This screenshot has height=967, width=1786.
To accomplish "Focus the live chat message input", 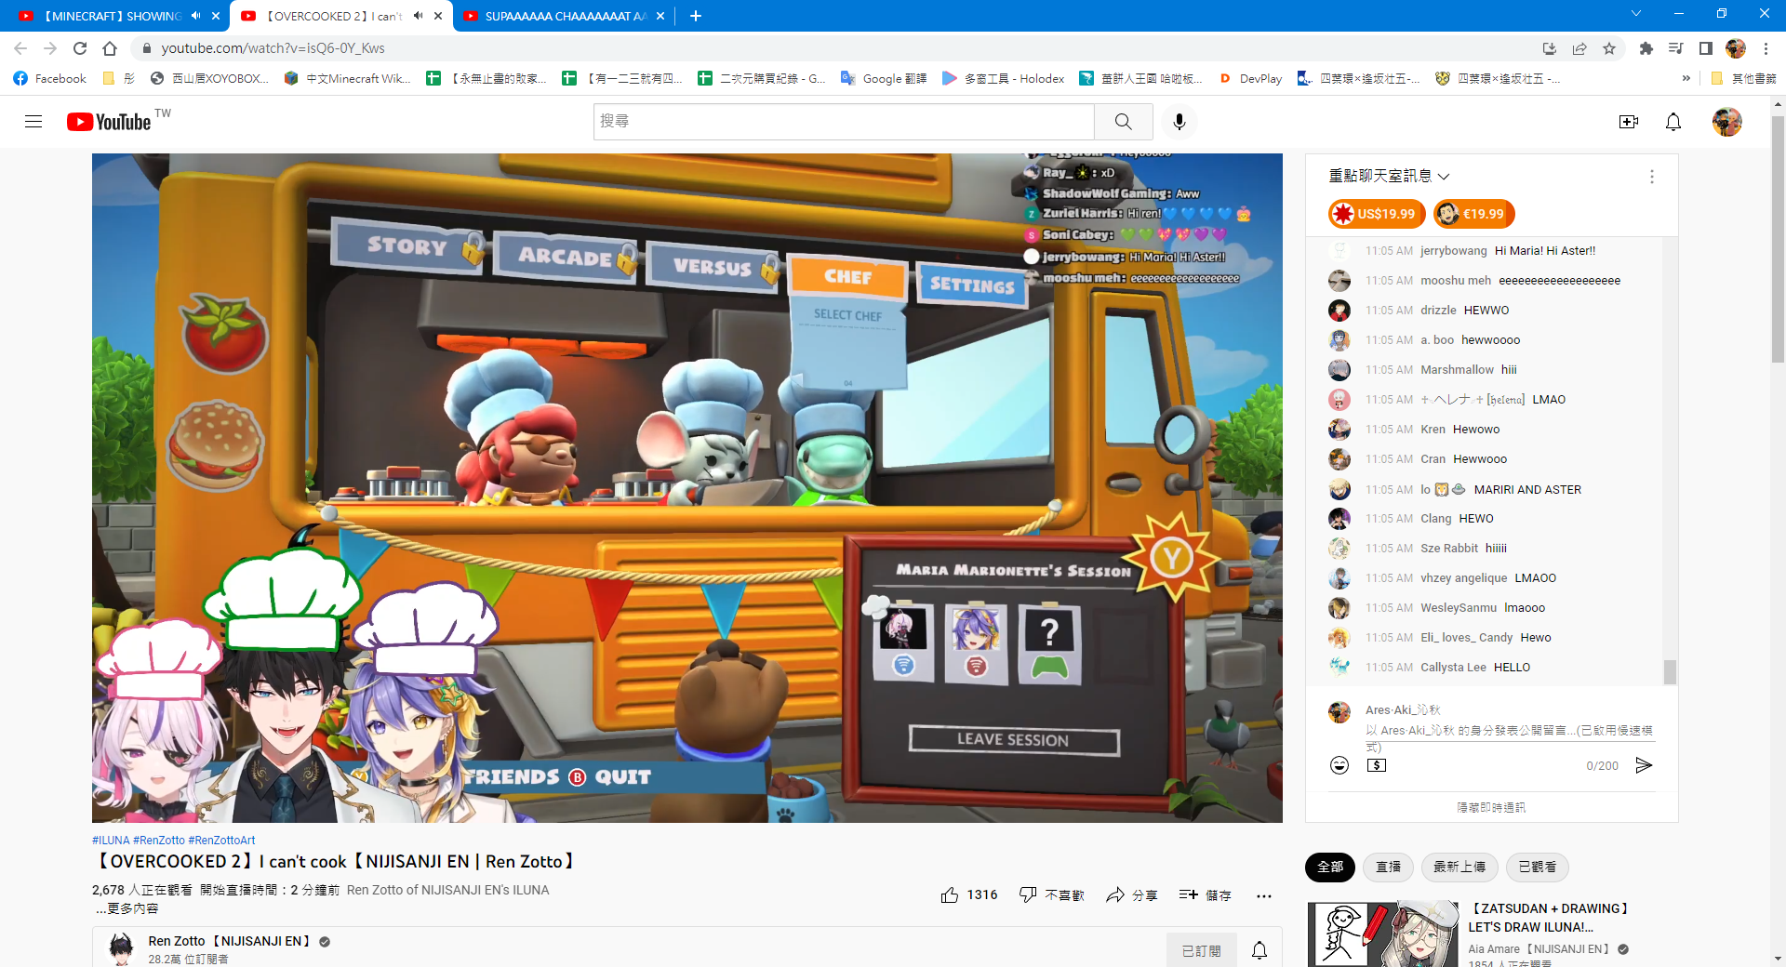I will tap(1511, 737).
